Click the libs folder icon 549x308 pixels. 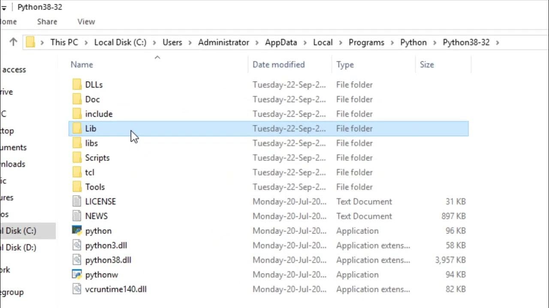77,143
